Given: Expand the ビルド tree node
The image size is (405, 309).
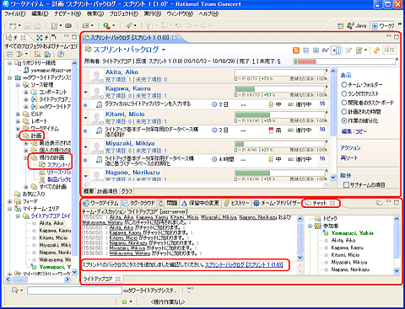Looking at the screenshot, I should coord(18,114).
